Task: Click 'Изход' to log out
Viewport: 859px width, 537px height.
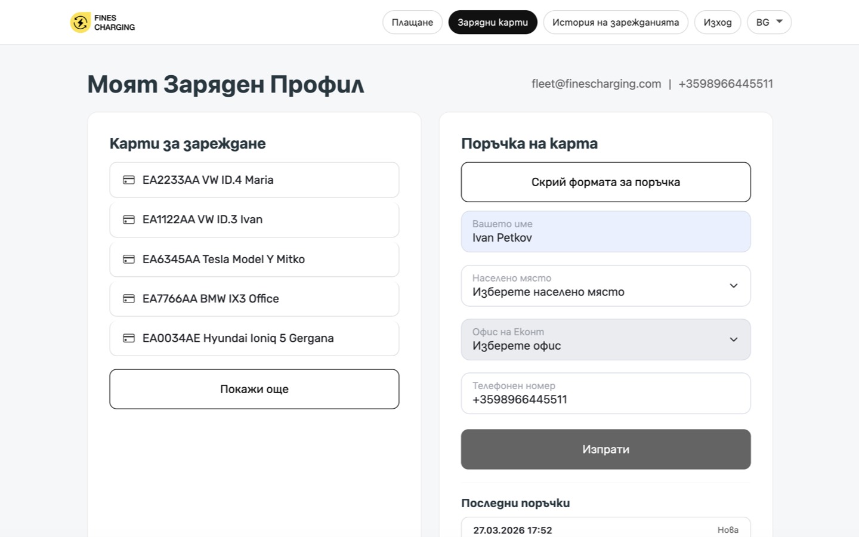Action: click(x=717, y=22)
